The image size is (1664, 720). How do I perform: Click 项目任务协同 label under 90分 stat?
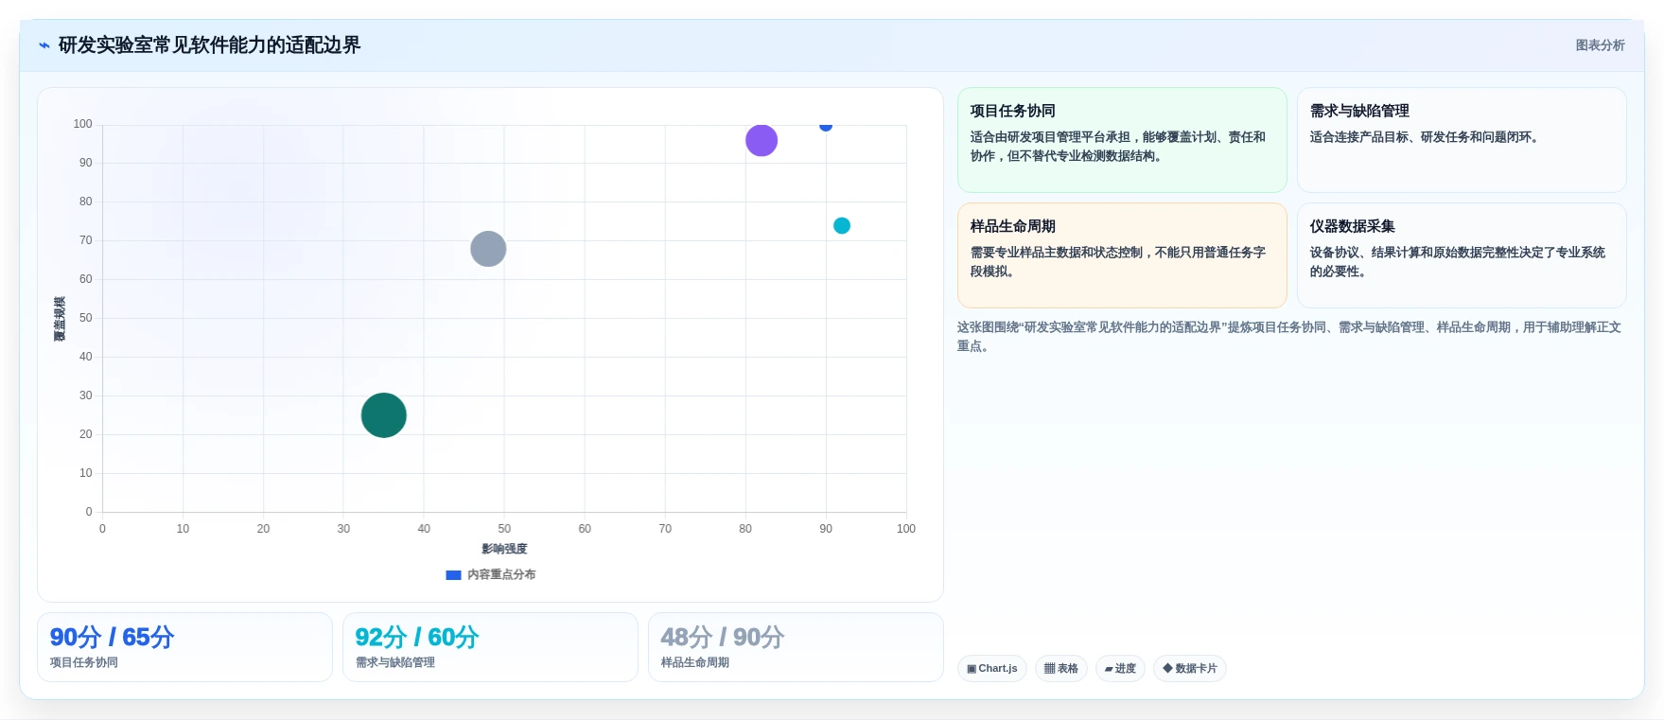[84, 663]
